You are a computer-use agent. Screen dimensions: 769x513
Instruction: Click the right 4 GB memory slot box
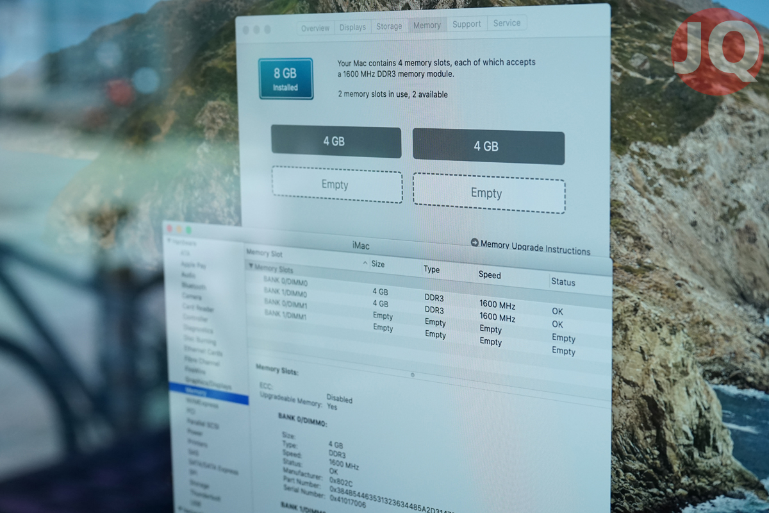pyautogui.click(x=488, y=147)
